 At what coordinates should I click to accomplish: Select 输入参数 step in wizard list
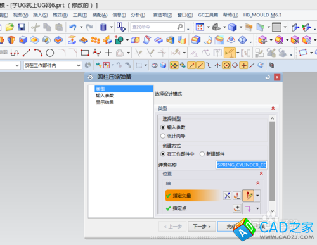(x=105, y=96)
